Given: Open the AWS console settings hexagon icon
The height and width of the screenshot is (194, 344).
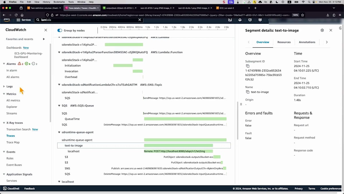Looking at the screenshot, I should 260,20.
